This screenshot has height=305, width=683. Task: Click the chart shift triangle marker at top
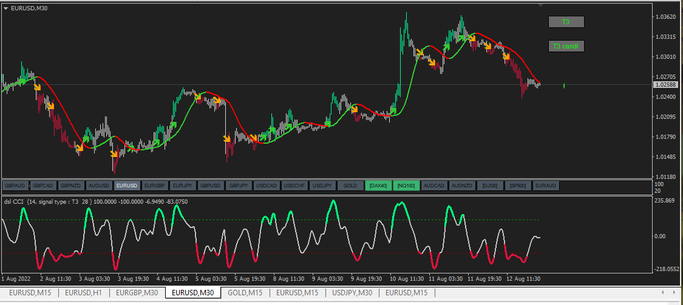pyautogui.click(x=540, y=5)
